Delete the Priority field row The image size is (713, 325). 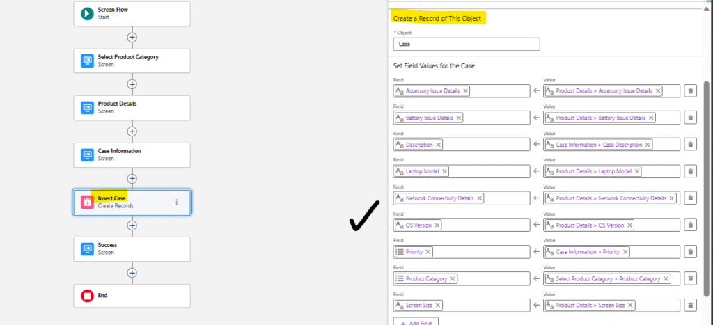pyautogui.click(x=690, y=252)
